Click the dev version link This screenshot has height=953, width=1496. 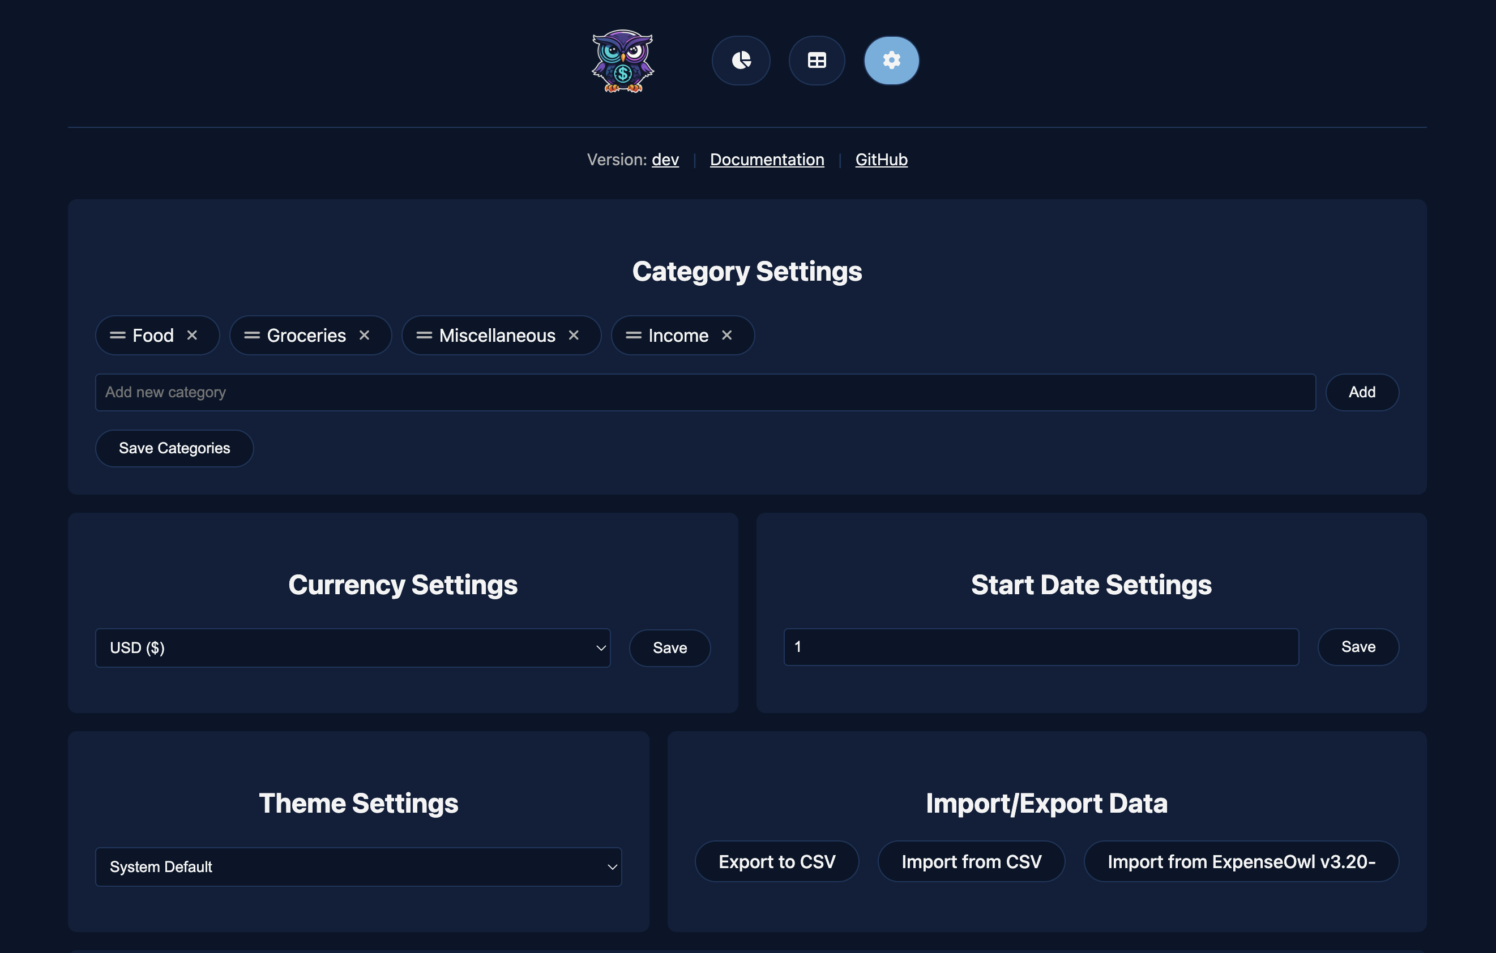coord(665,160)
